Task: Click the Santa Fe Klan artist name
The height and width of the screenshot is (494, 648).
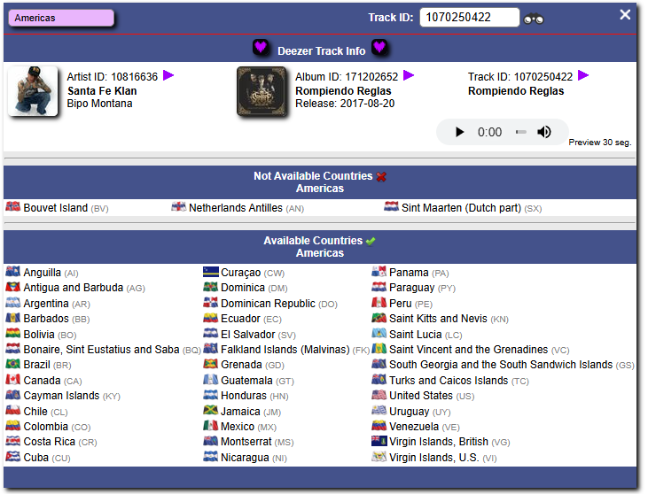Action: (102, 91)
